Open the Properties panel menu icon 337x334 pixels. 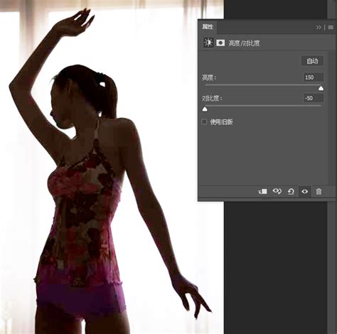[x=331, y=28]
